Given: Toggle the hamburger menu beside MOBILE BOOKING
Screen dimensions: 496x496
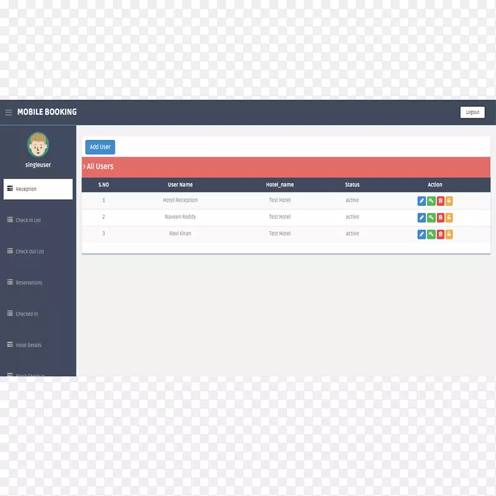Looking at the screenshot, I should (9, 112).
